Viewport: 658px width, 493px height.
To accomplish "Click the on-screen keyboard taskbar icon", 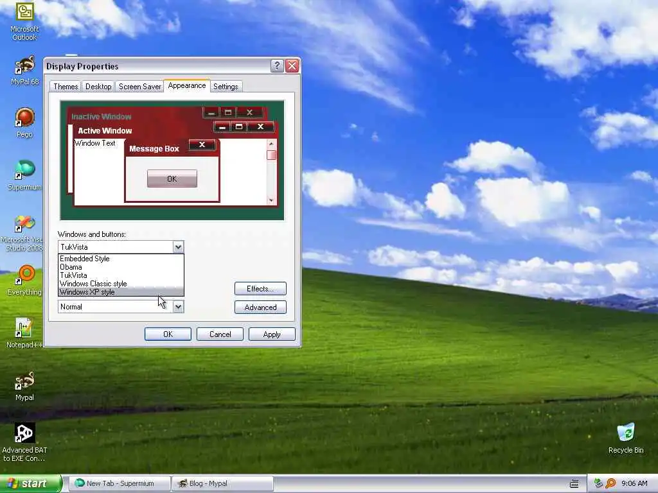I will pos(574,484).
